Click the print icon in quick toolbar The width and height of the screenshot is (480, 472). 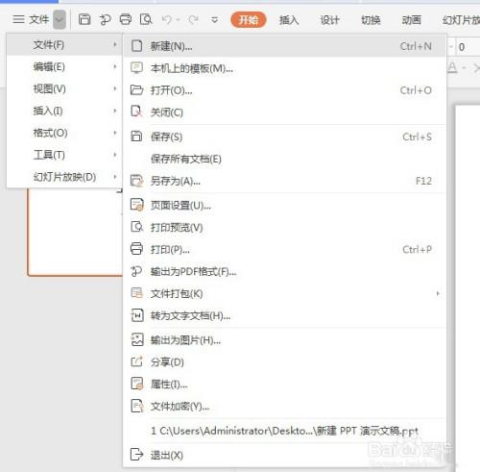pyautogui.click(x=126, y=19)
